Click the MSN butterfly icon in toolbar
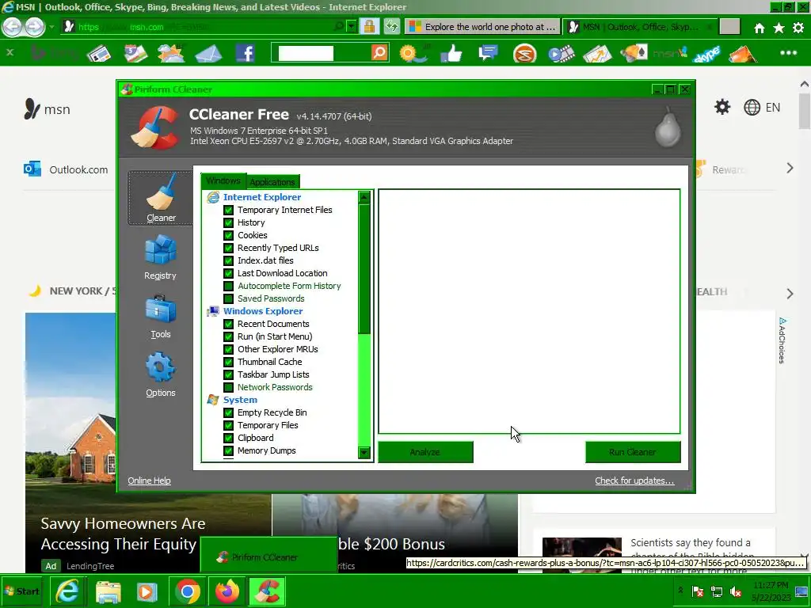 [x=670, y=53]
